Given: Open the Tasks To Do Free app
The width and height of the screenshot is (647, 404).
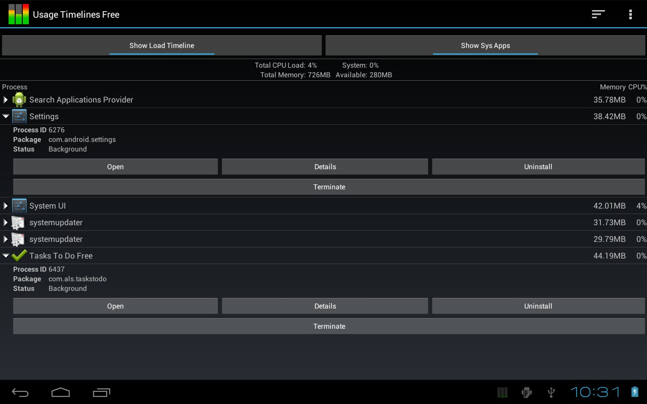Looking at the screenshot, I should pos(115,306).
